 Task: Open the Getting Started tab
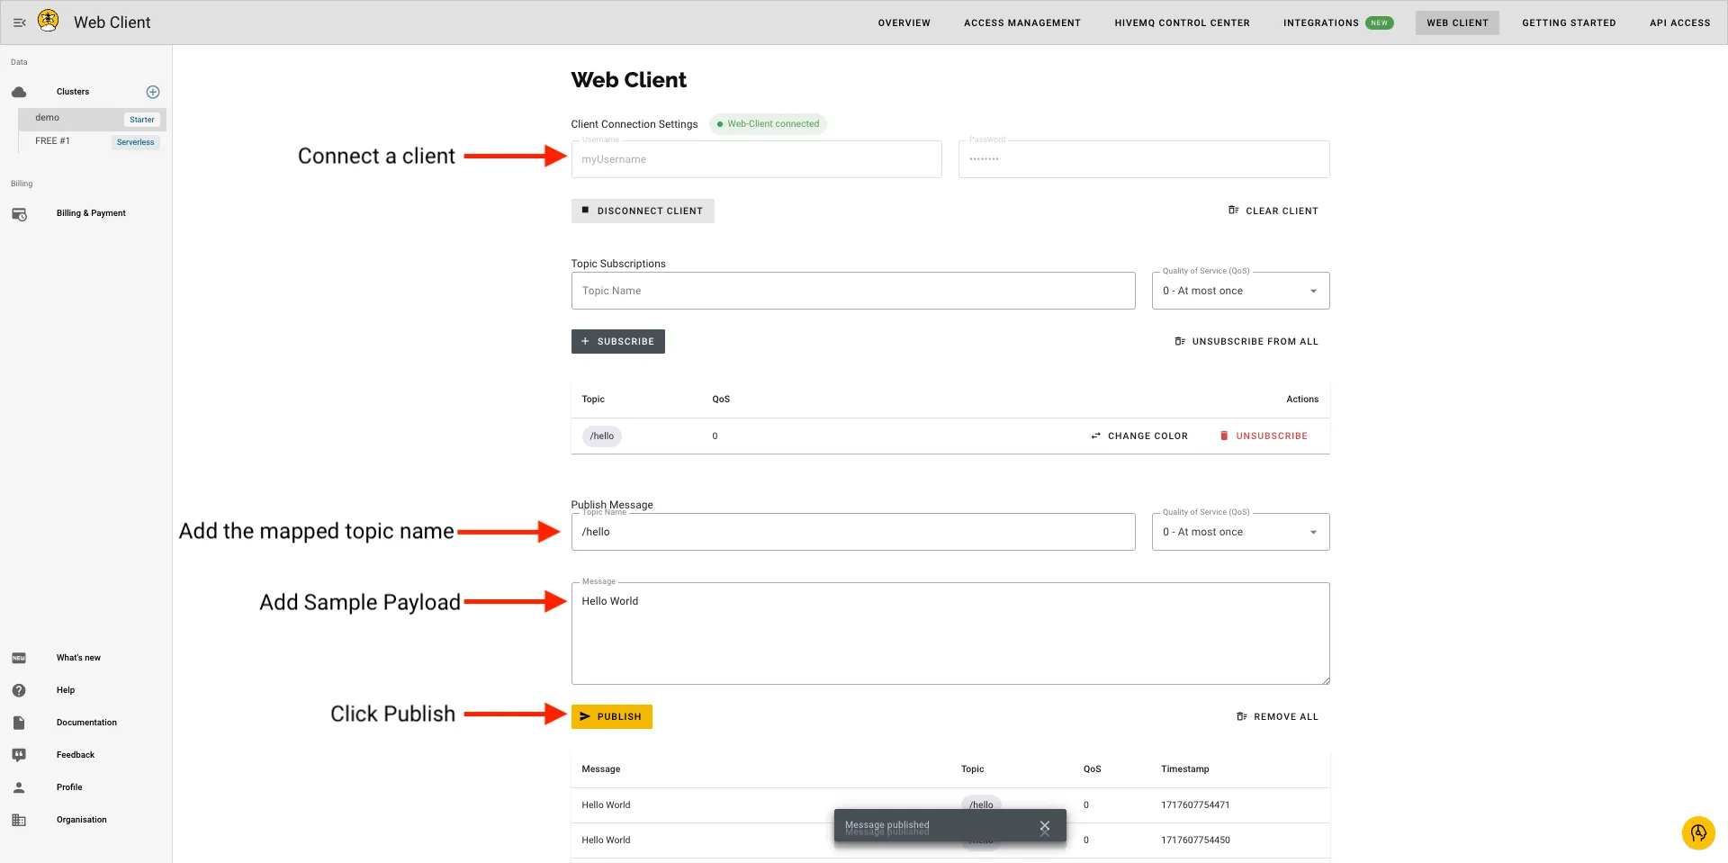click(1569, 22)
